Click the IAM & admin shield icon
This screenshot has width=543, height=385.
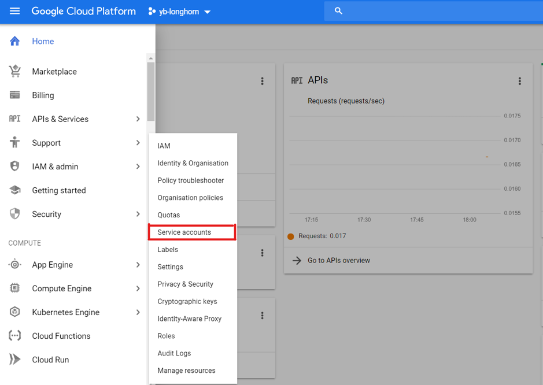click(x=15, y=166)
